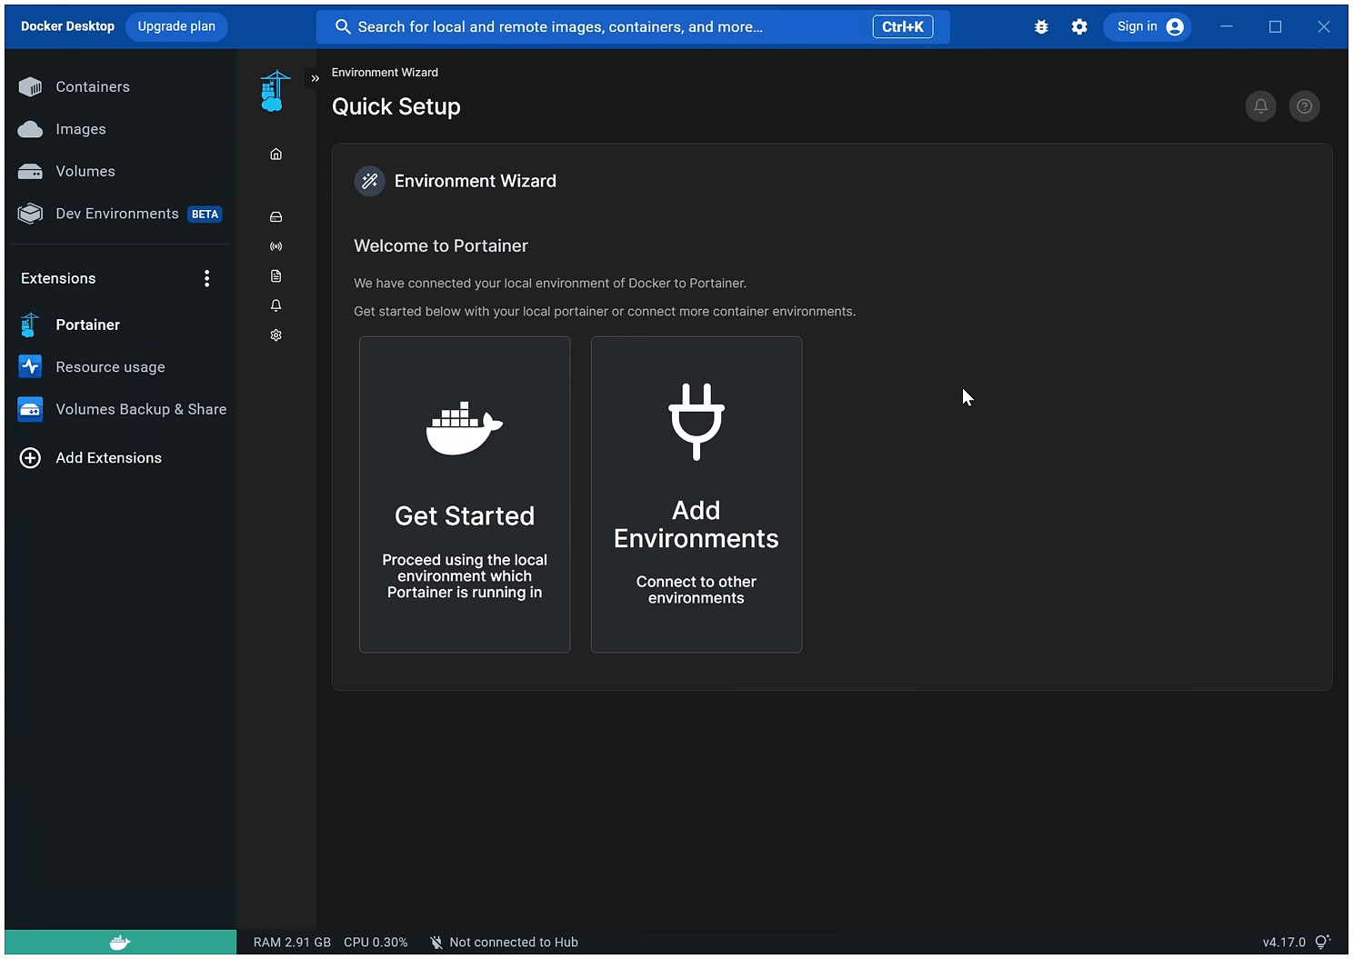Click the Volumes drive icon
Screen dimensions: 1353x959
coord(30,172)
